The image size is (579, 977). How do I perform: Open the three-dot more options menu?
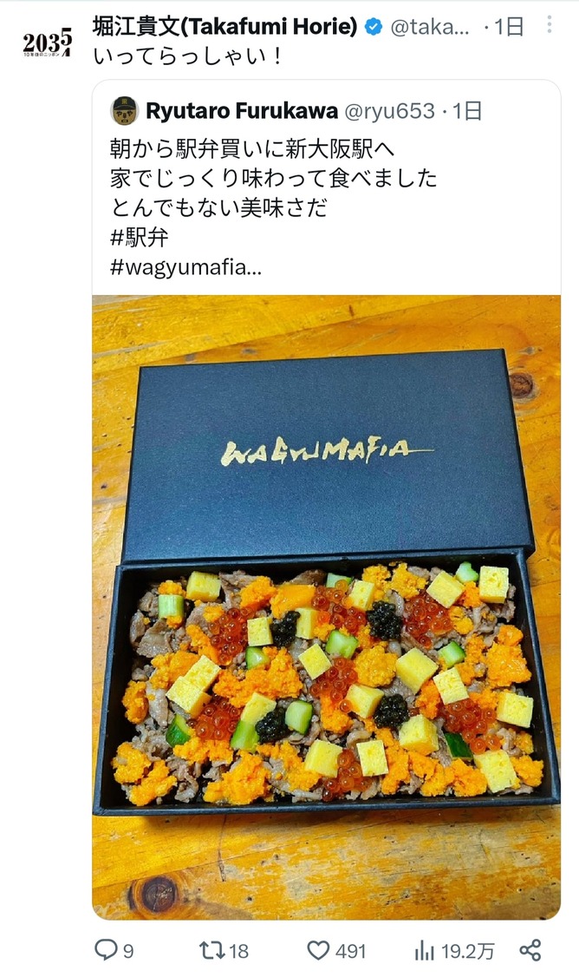[550, 24]
